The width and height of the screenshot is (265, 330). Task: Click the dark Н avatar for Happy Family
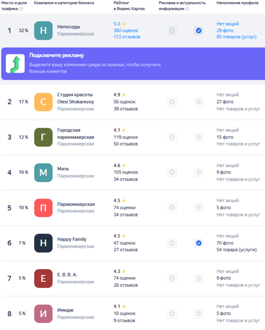pyautogui.click(x=43, y=243)
